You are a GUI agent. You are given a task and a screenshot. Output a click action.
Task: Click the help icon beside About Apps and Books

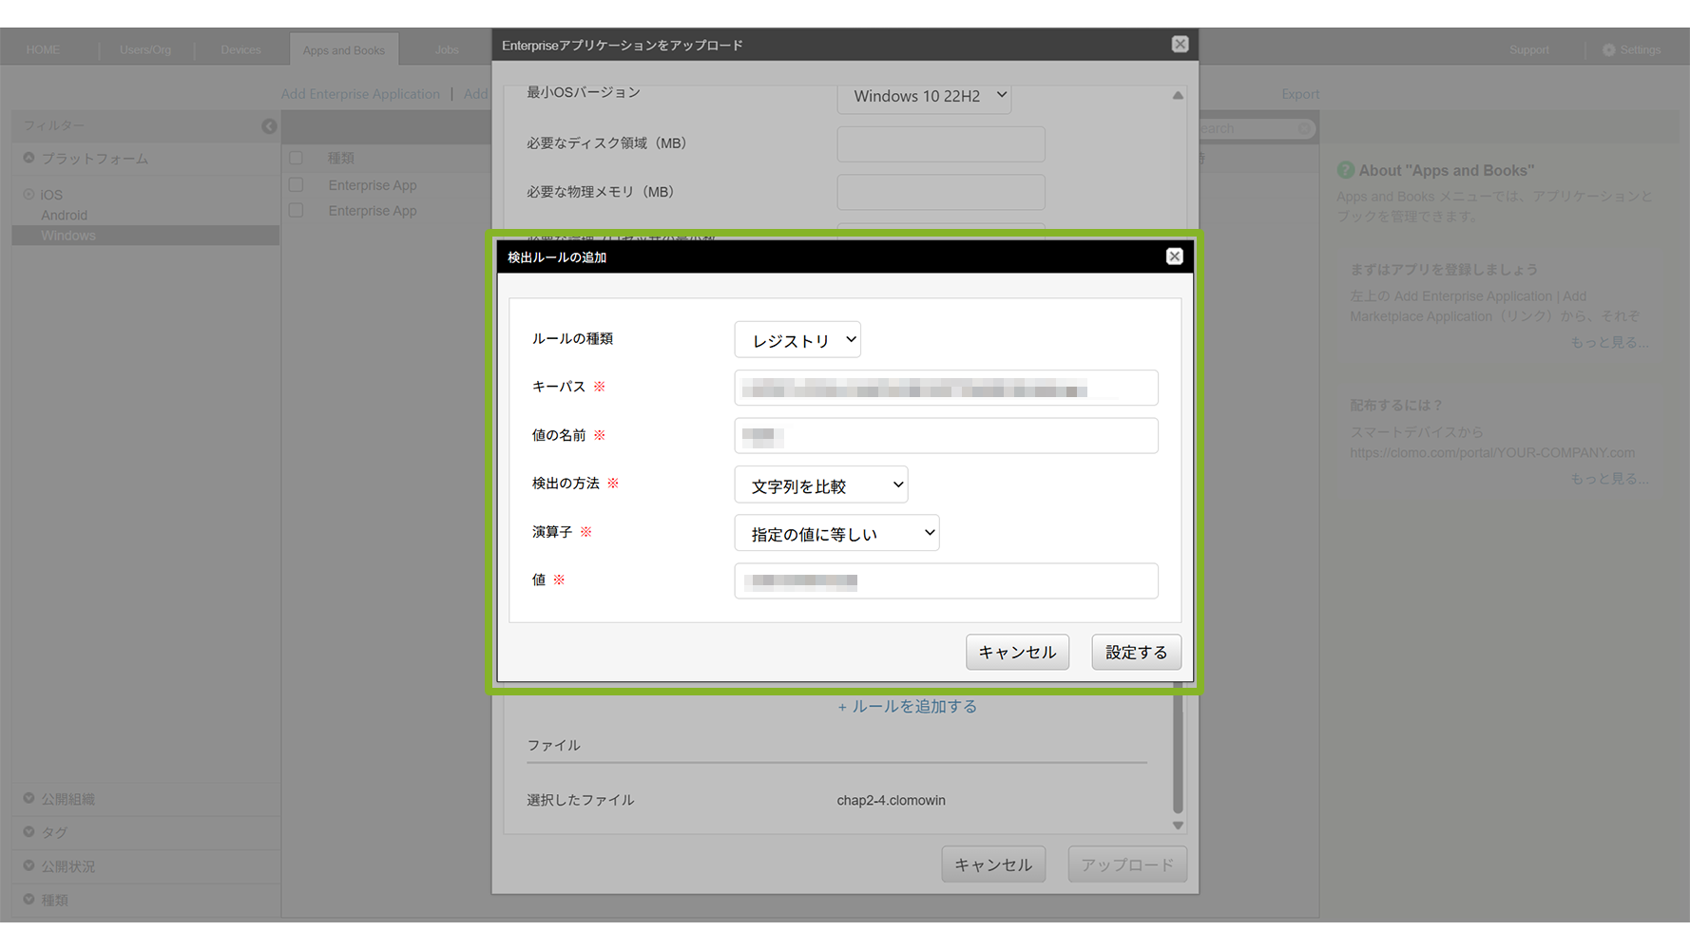pos(1345,170)
